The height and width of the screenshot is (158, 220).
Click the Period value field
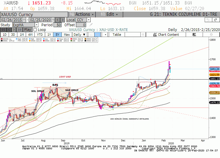click(57, 25)
